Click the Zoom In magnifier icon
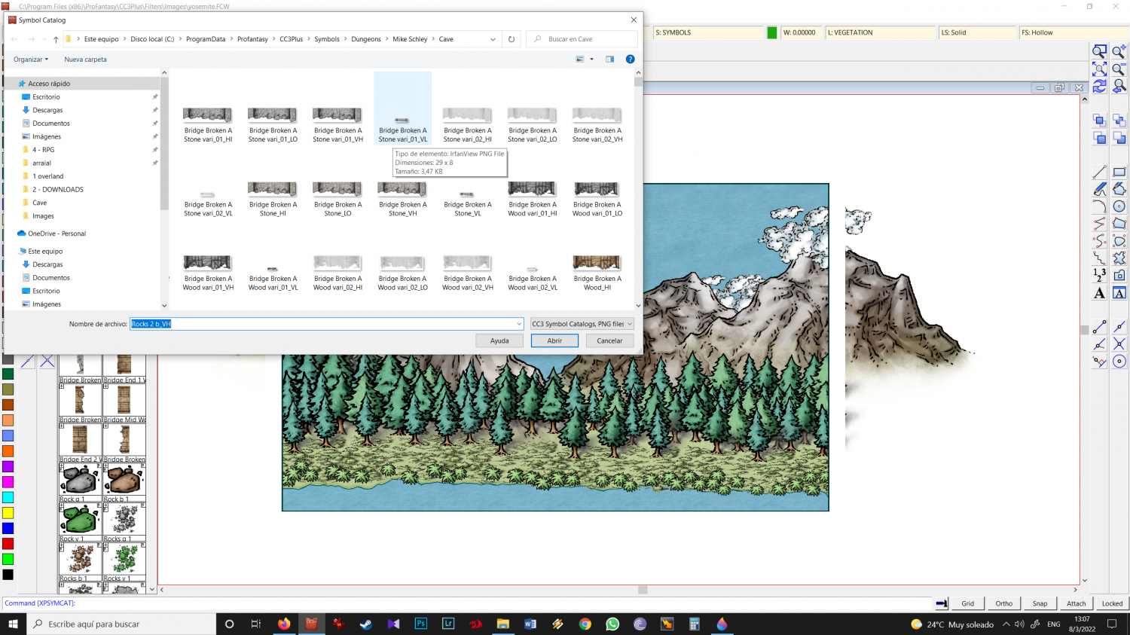Image resolution: width=1130 pixels, height=635 pixels. (1119, 51)
